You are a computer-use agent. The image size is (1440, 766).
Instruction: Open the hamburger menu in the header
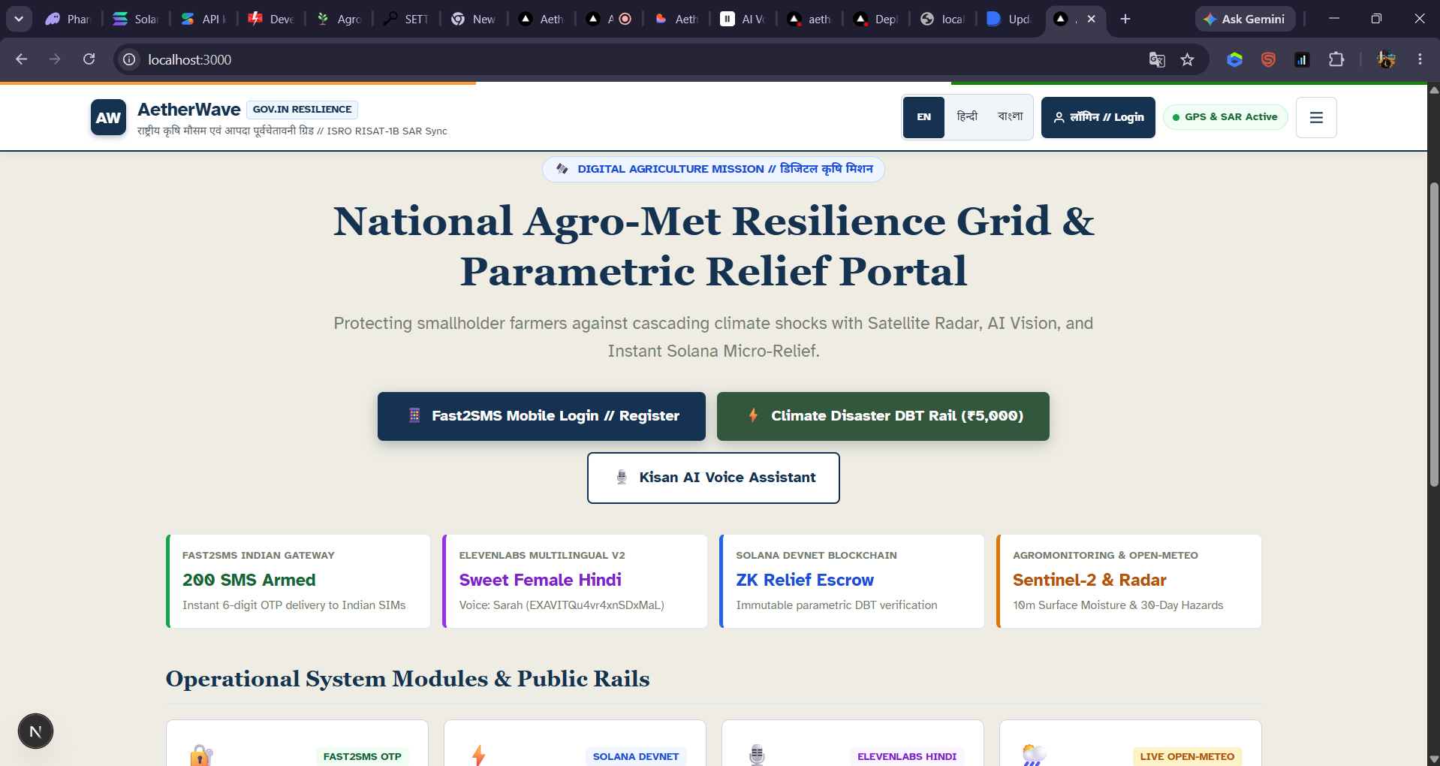(1316, 117)
